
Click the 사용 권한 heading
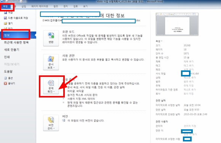[x=68, y=55]
